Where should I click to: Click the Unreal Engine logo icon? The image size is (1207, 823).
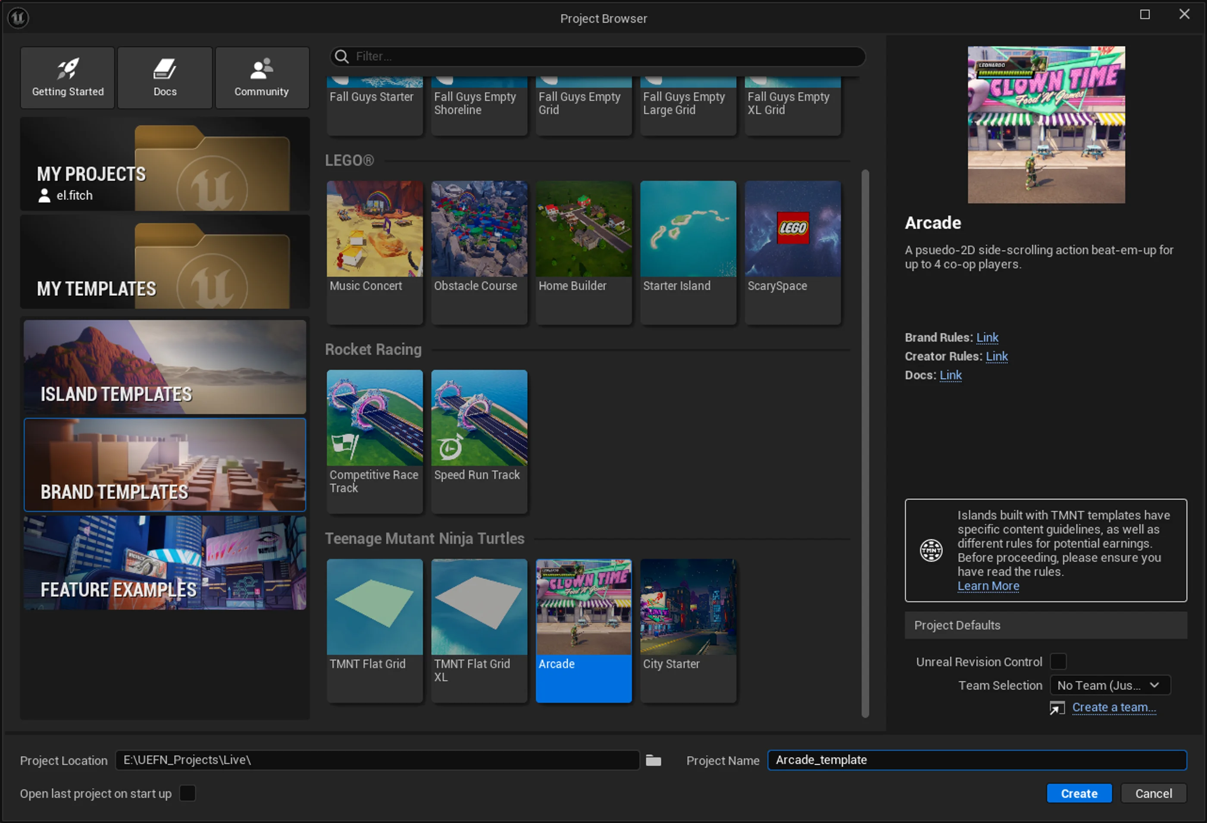click(x=18, y=18)
